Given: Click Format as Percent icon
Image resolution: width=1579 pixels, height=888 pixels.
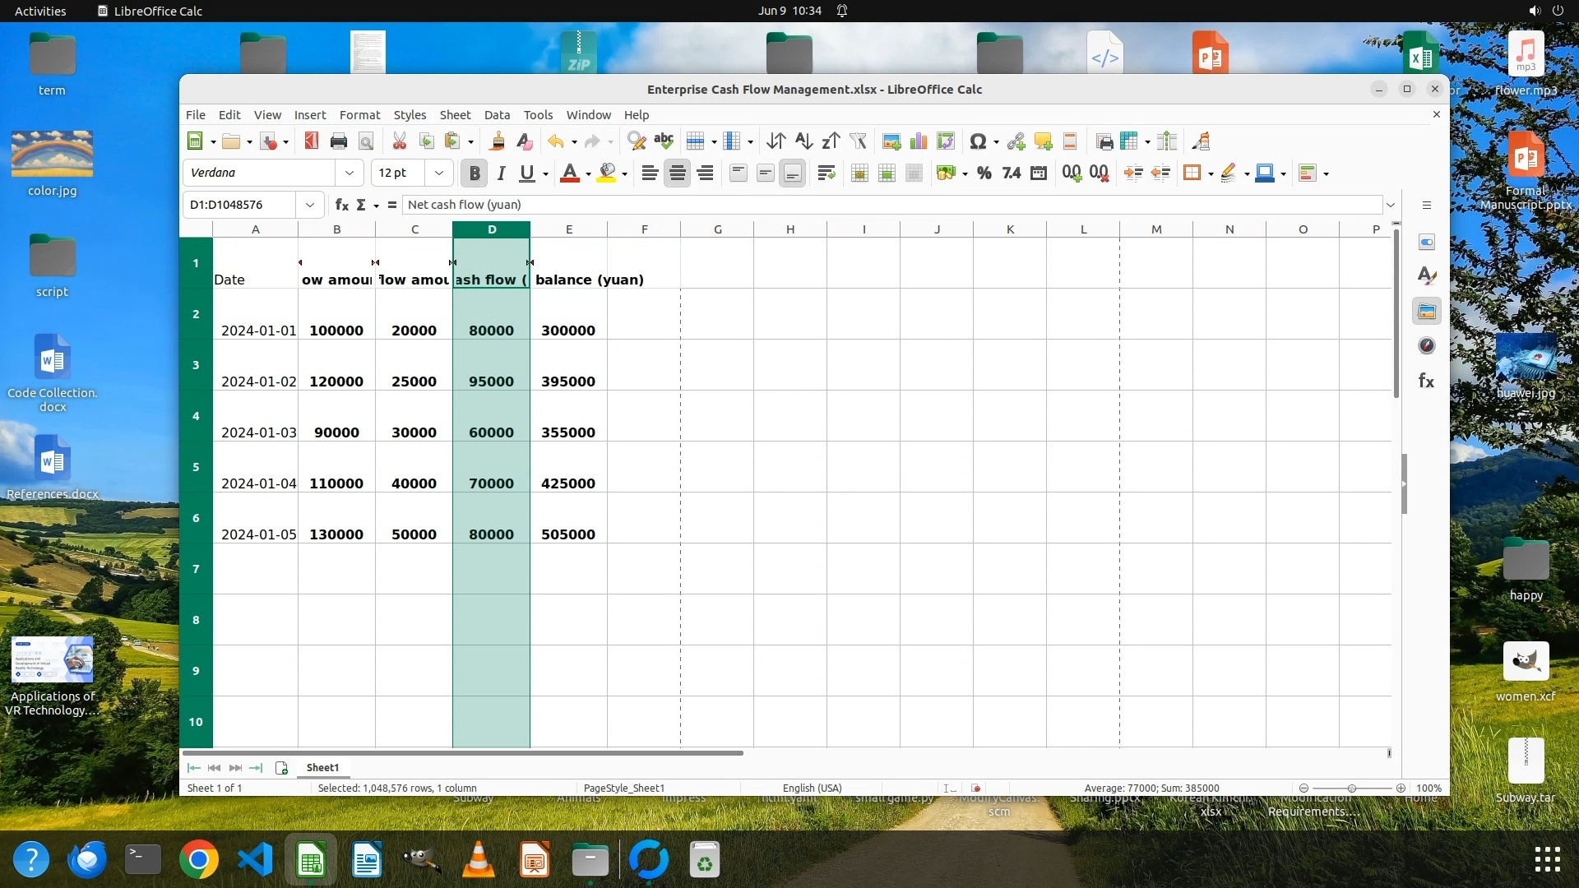Looking at the screenshot, I should [984, 173].
